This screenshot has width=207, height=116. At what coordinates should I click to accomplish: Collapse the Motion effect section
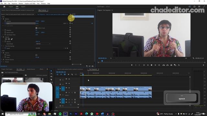(2, 19)
